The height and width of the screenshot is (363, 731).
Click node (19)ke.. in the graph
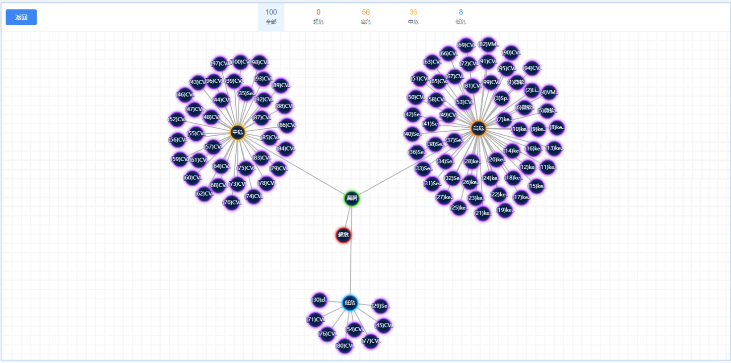click(x=505, y=210)
